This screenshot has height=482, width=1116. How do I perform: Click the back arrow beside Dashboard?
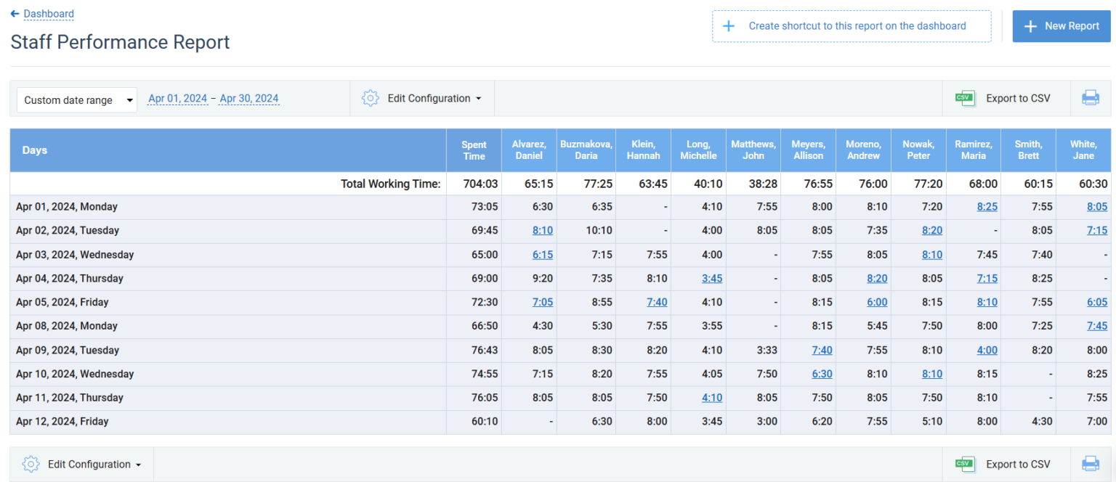tap(16, 13)
